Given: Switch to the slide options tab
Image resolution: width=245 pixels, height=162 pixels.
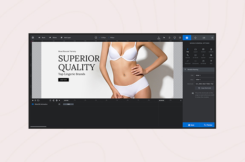Looking at the screenshot, I should pyautogui.click(x=204, y=38).
